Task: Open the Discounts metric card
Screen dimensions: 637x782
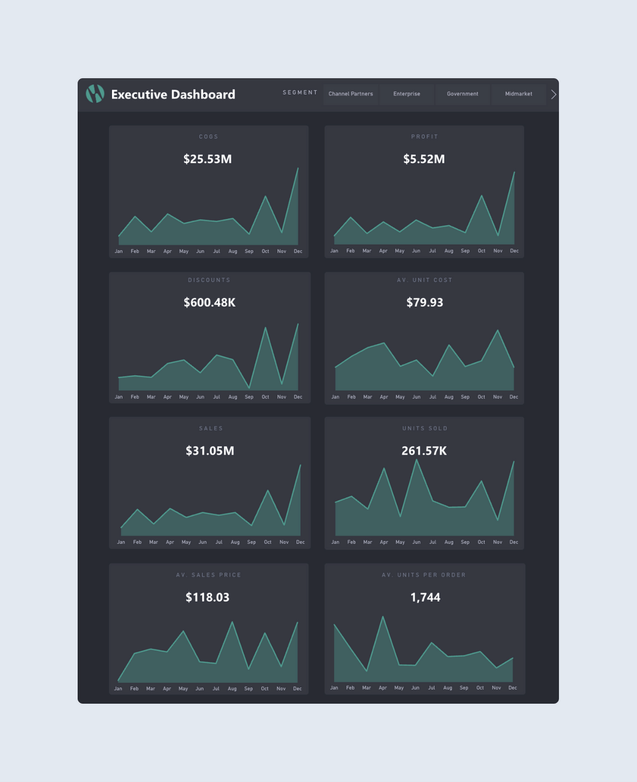Action: click(x=209, y=336)
